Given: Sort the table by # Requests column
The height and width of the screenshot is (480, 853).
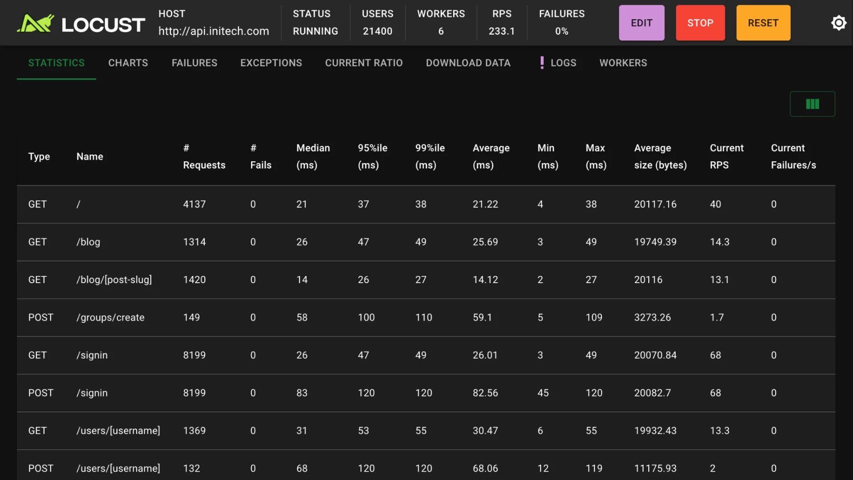Looking at the screenshot, I should [204, 156].
